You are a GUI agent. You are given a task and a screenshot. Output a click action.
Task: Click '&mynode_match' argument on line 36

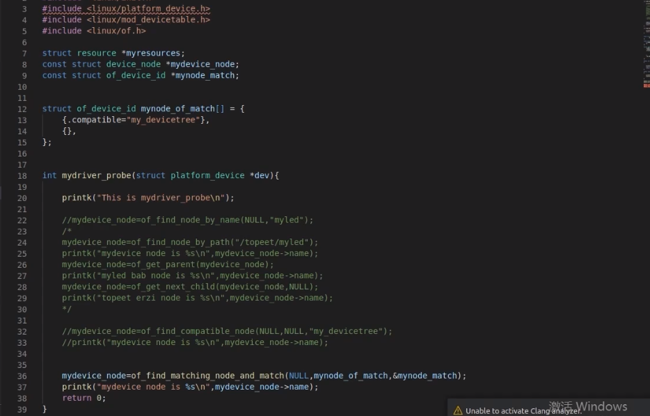point(425,376)
